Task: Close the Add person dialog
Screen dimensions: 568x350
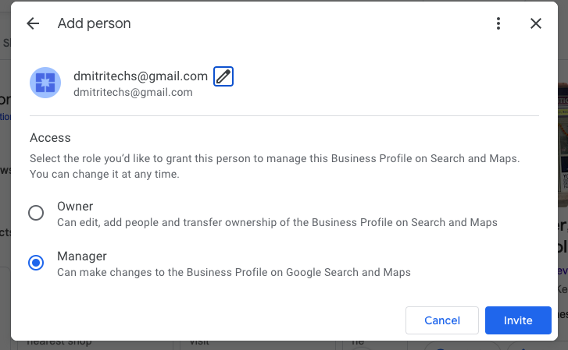Action: (536, 23)
